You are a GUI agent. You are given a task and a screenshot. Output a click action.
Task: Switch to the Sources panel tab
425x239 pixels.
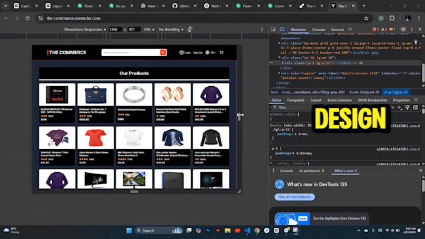(x=337, y=29)
